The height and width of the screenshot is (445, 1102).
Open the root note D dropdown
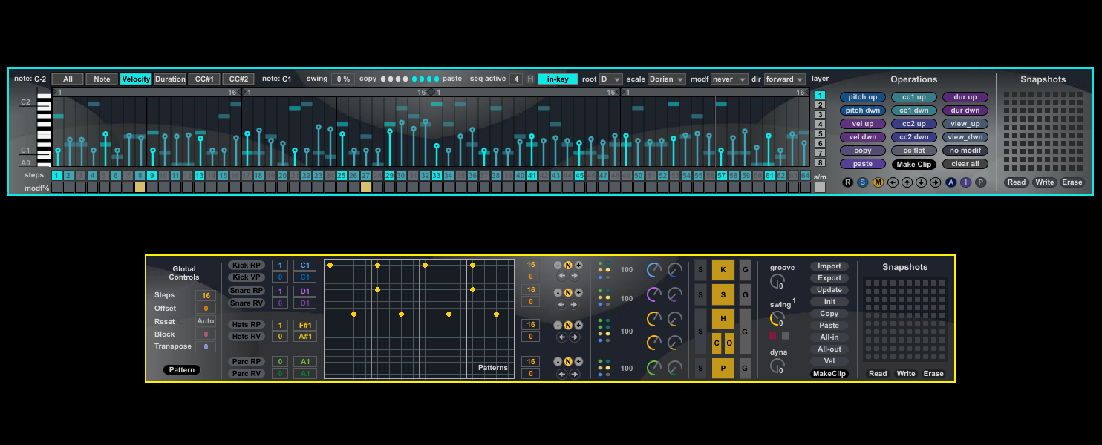pyautogui.click(x=610, y=79)
